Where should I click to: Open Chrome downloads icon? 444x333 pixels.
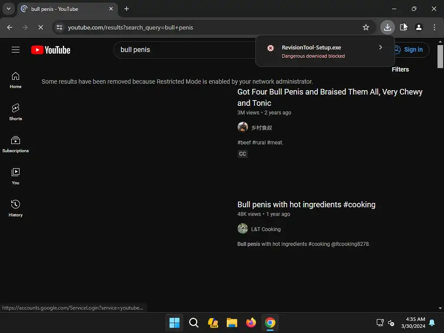[x=387, y=27]
